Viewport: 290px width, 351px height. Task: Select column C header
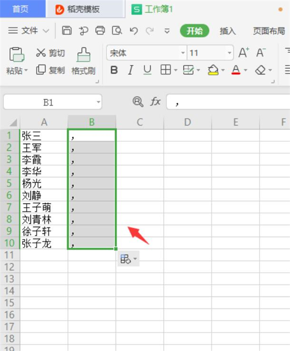(140, 122)
